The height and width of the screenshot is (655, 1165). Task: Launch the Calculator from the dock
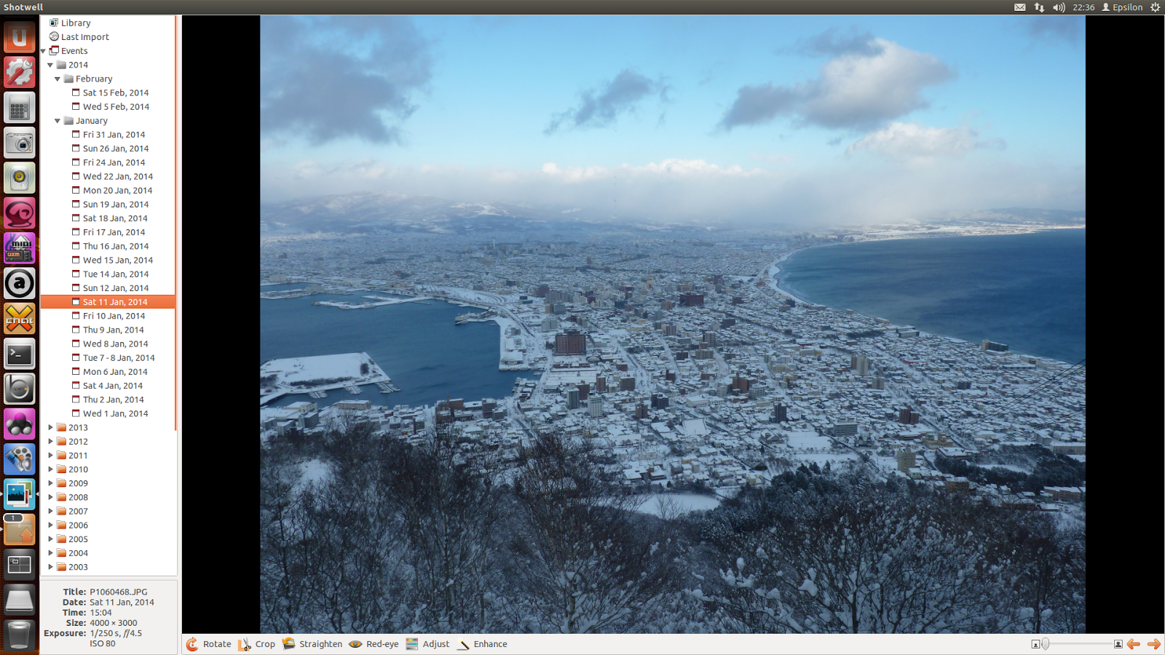point(20,108)
